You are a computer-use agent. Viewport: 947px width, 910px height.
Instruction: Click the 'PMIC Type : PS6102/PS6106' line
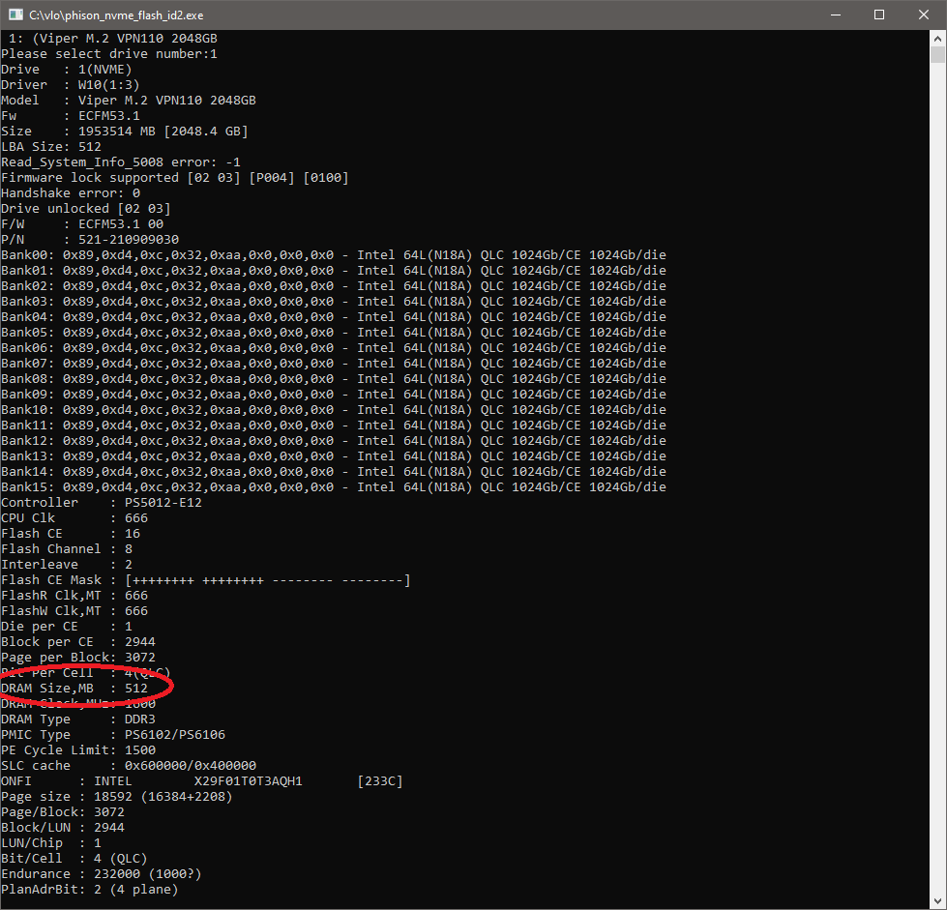(x=113, y=735)
